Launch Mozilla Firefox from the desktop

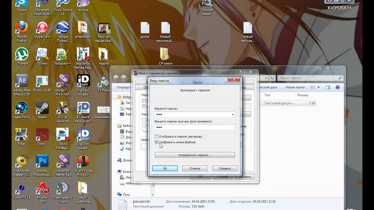21,32
